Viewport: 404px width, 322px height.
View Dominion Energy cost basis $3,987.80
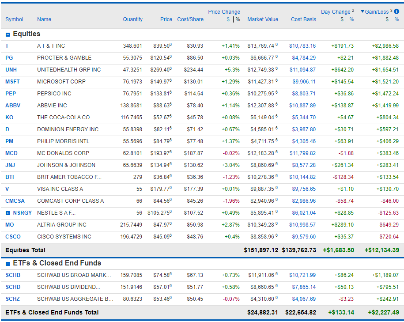[x=304, y=129]
